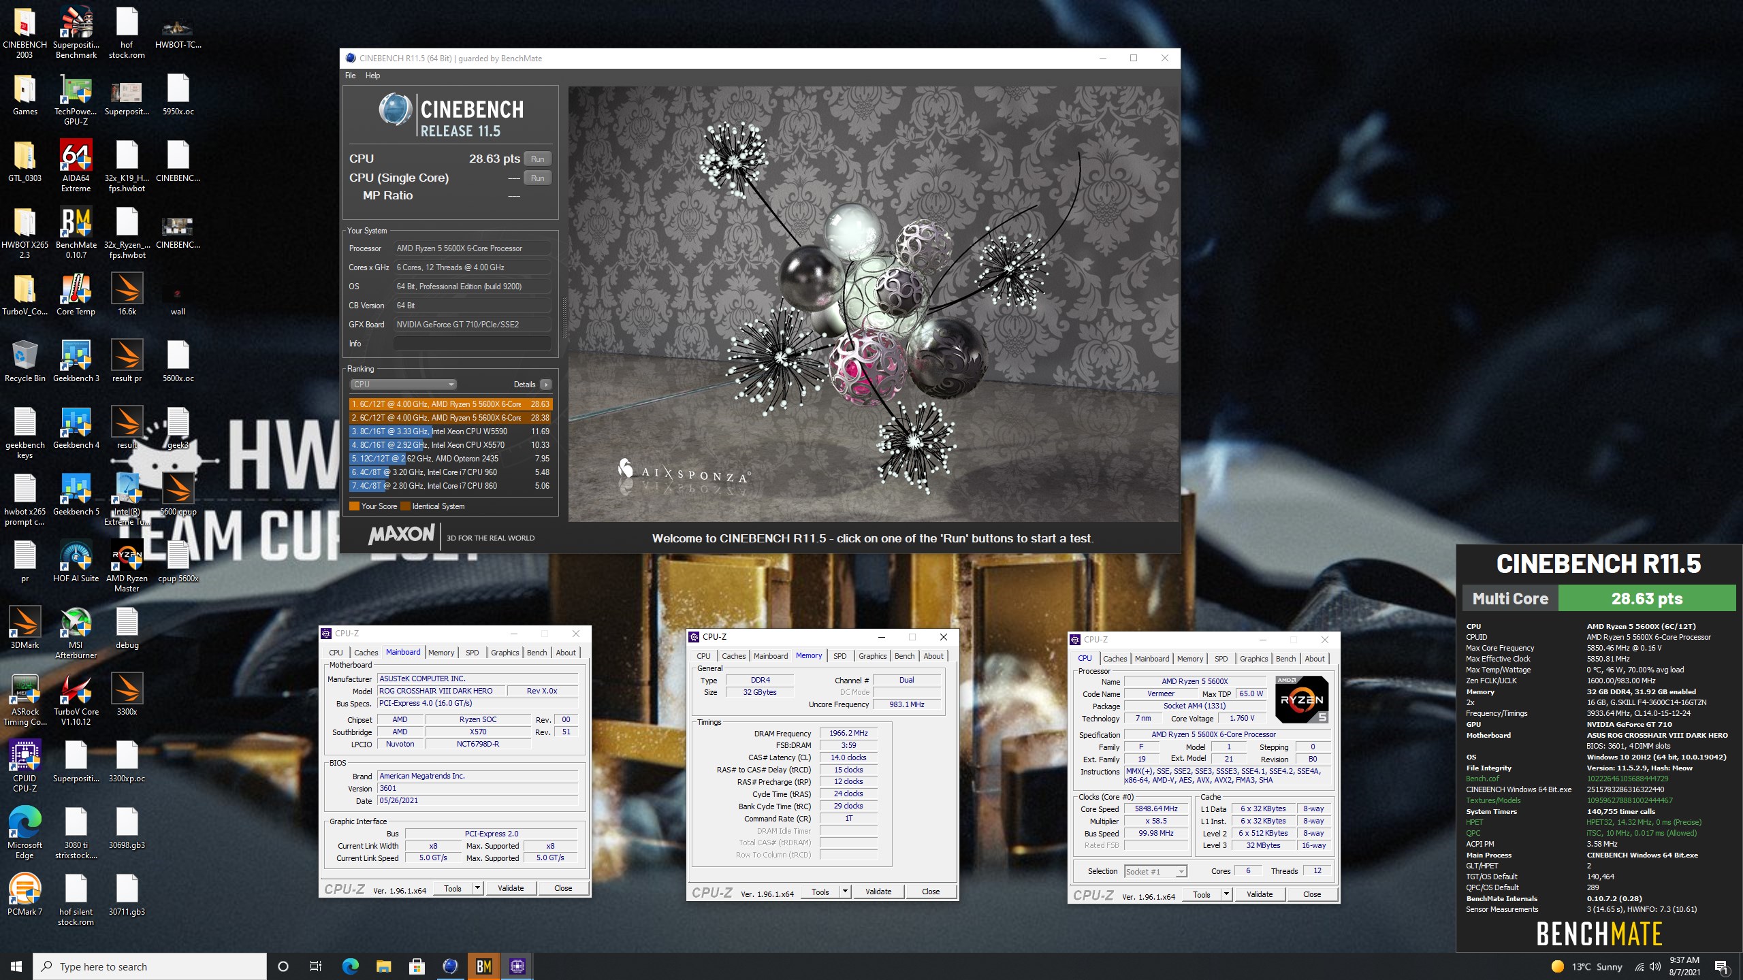Open the BenchMate 0.10.7 desktop icon
The image size is (1743, 980).
pos(76,233)
